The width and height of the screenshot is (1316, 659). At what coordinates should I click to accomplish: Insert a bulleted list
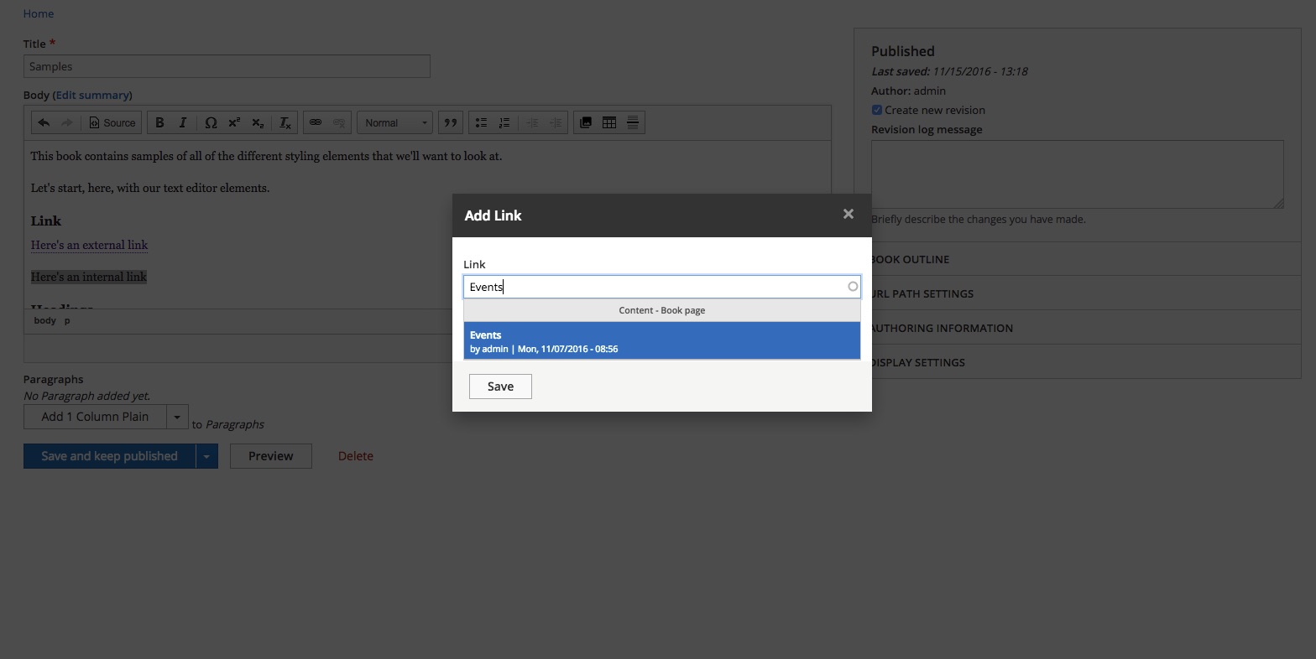(481, 122)
